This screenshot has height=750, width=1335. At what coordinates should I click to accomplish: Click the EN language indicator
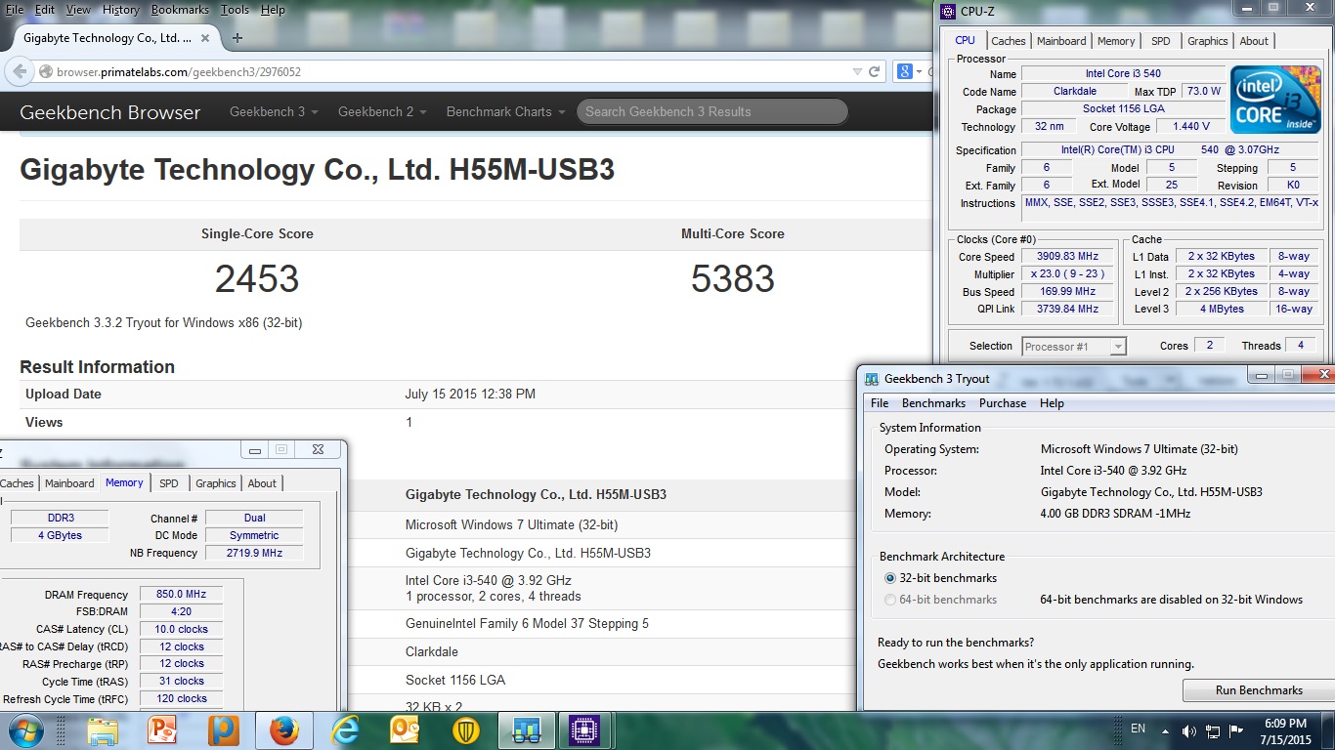click(x=1138, y=729)
